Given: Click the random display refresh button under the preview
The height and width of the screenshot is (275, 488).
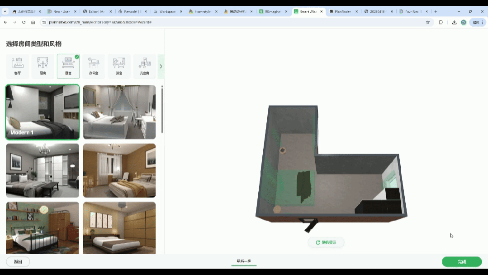Looking at the screenshot, I should coord(326,242).
